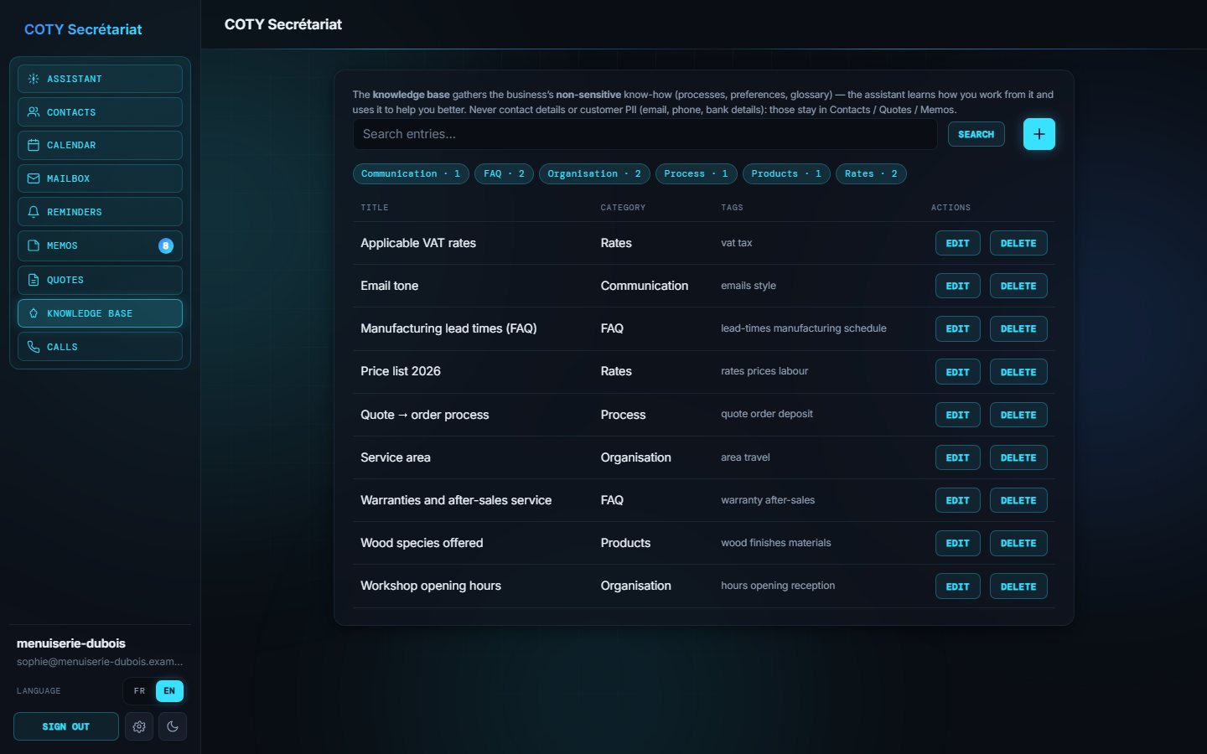This screenshot has width=1207, height=754.
Task: Focus the Search entries input field
Action: click(x=645, y=134)
